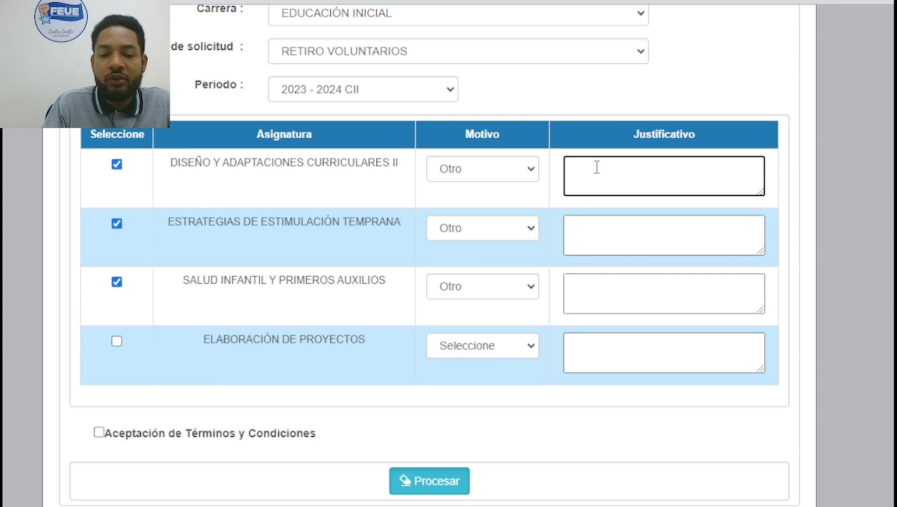Click the text ESTRATEGIAS DE ESTIMULACIÓN TEMPRANA
The image size is (897, 507).
pyautogui.click(x=284, y=222)
